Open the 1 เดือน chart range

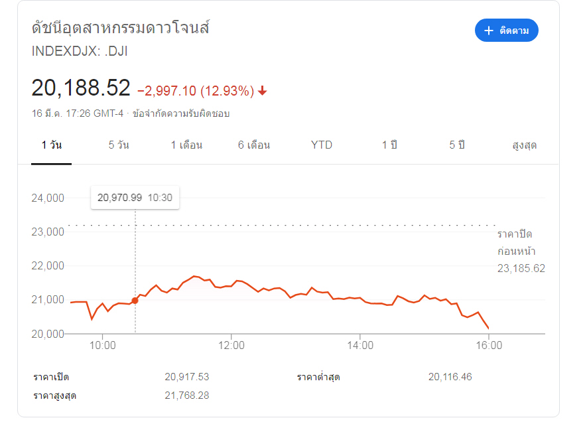point(186,145)
